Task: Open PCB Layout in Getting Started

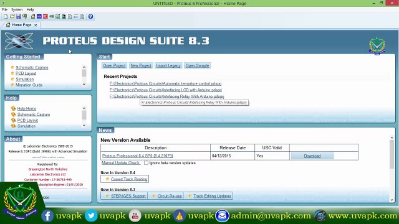Action: (26, 73)
